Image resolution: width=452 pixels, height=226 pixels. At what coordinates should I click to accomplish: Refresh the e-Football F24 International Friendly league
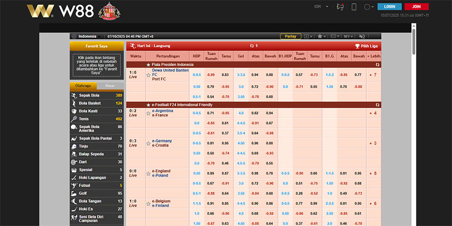(377, 105)
